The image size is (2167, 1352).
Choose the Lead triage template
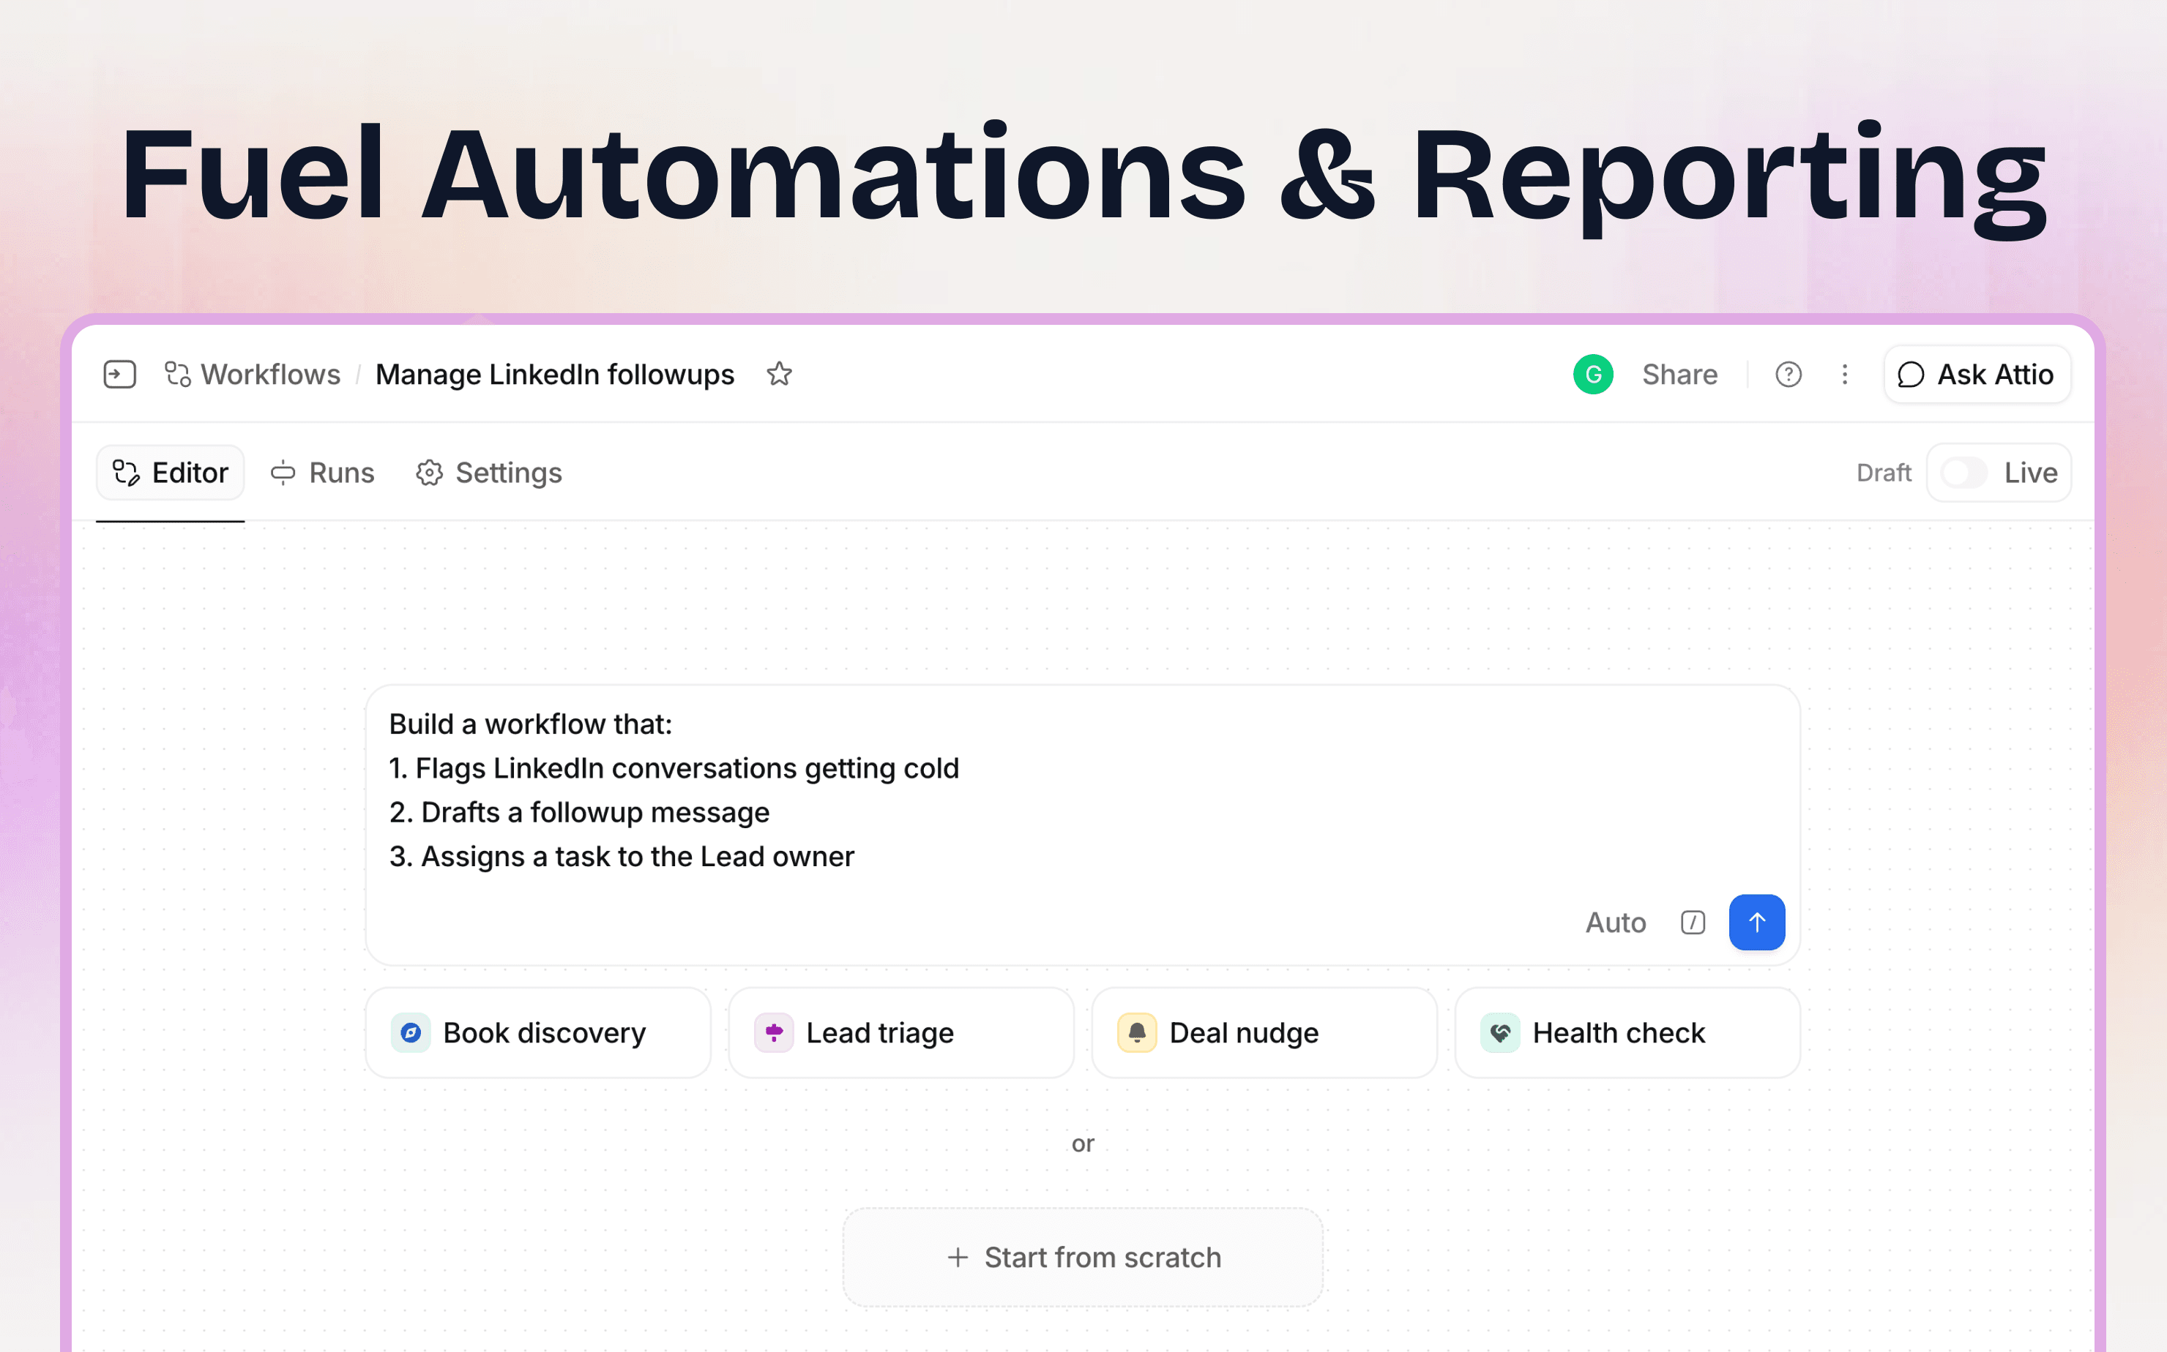(901, 1033)
